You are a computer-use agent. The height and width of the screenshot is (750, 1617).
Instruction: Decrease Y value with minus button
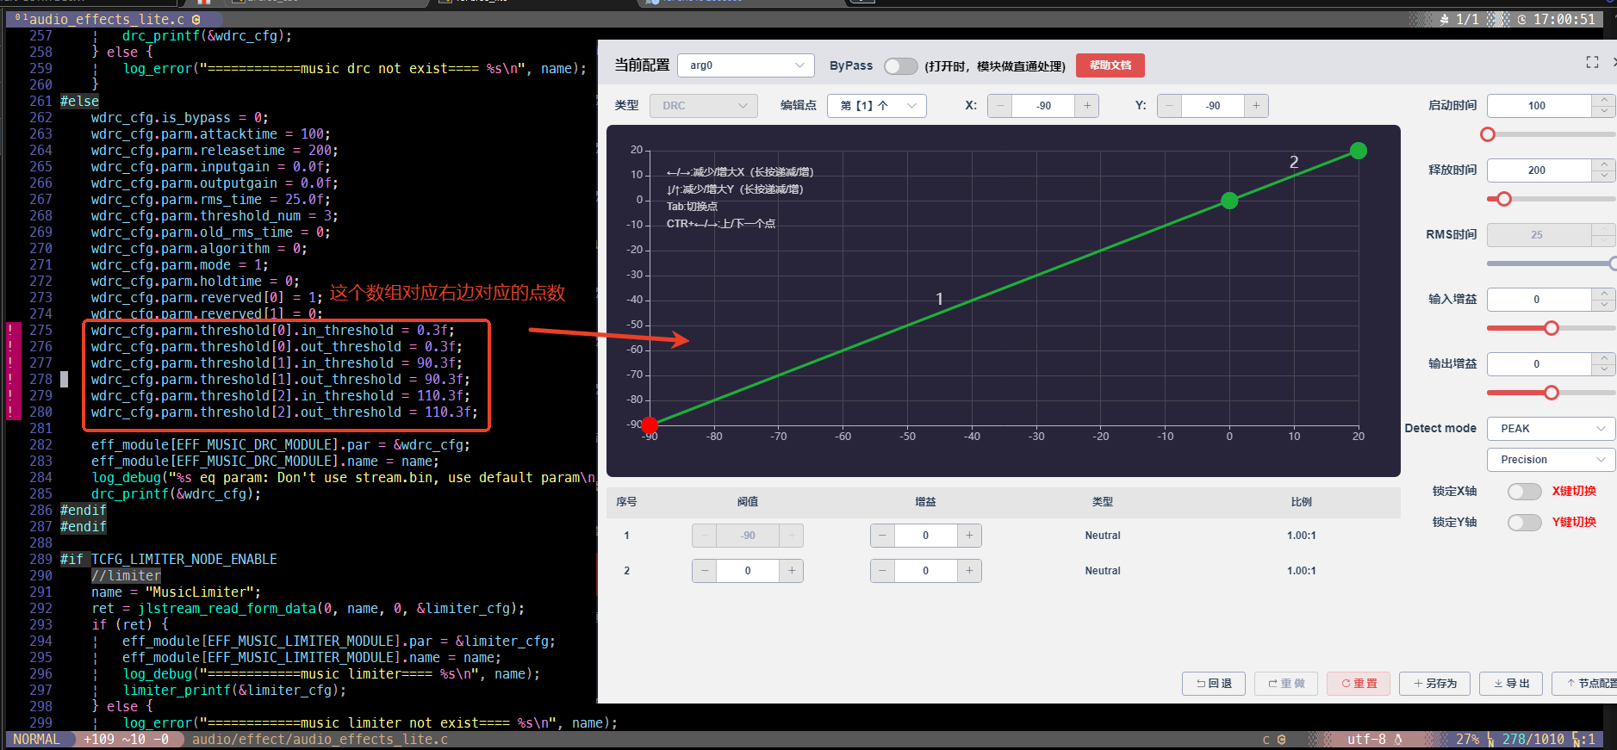[x=1169, y=106]
